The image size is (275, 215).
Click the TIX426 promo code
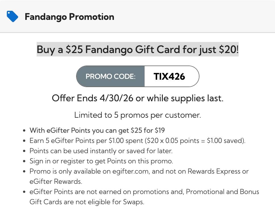(169, 77)
